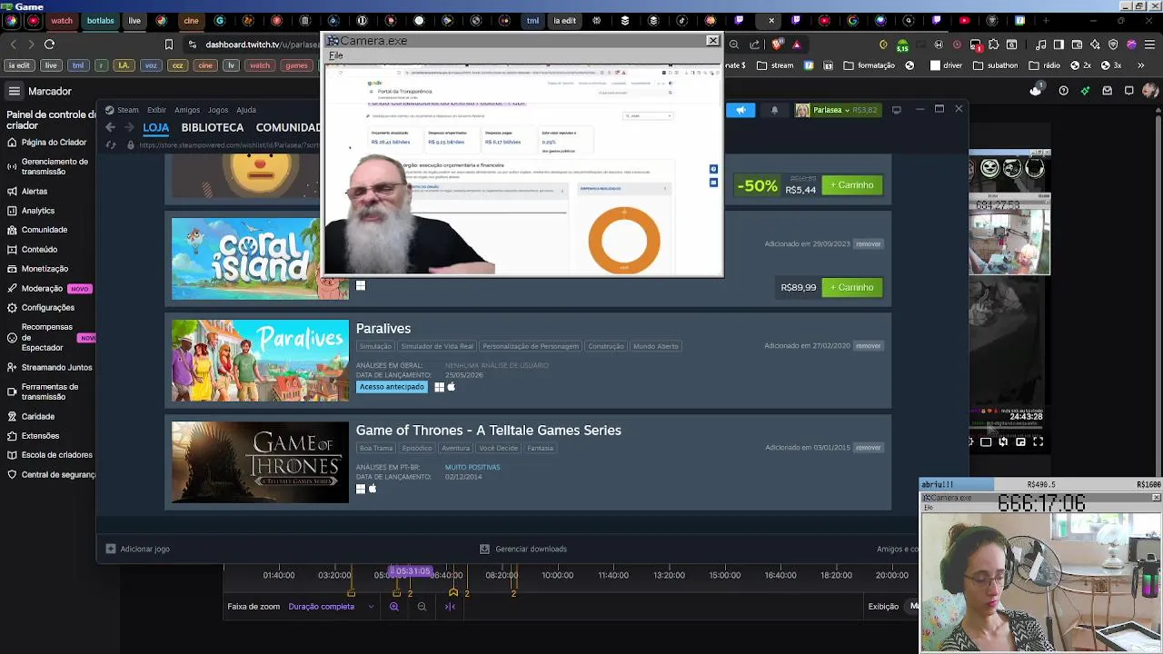The image size is (1163, 654).
Task: Click the site settings icon in address bar
Action: click(192, 44)
